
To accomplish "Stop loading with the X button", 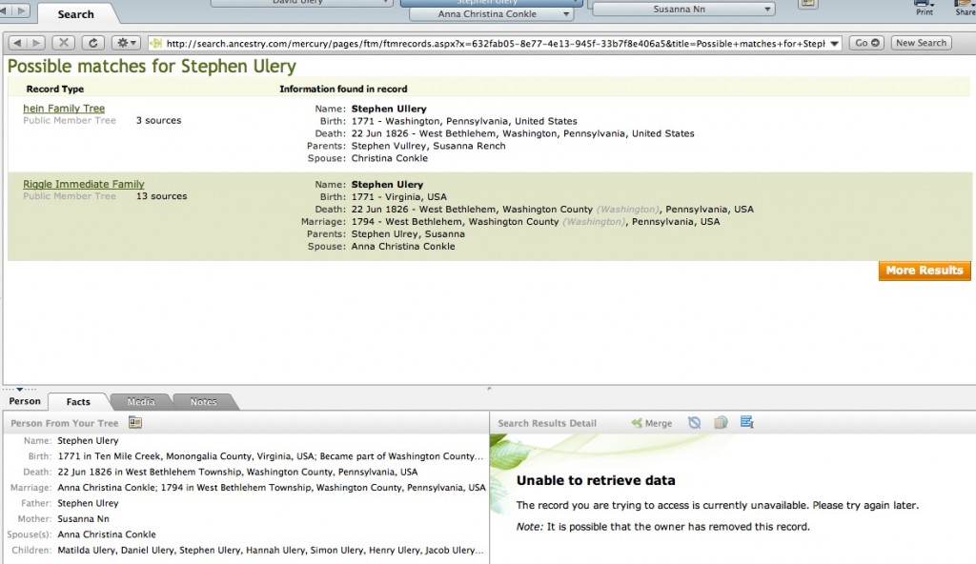I will coord(63,43).
